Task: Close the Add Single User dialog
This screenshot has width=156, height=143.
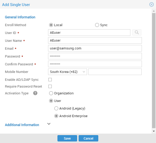Action: pyautogui.click(x=151, y=4)
